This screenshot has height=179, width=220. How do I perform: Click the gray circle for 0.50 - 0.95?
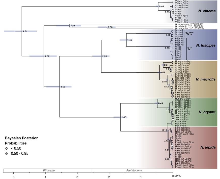(6, 153)
